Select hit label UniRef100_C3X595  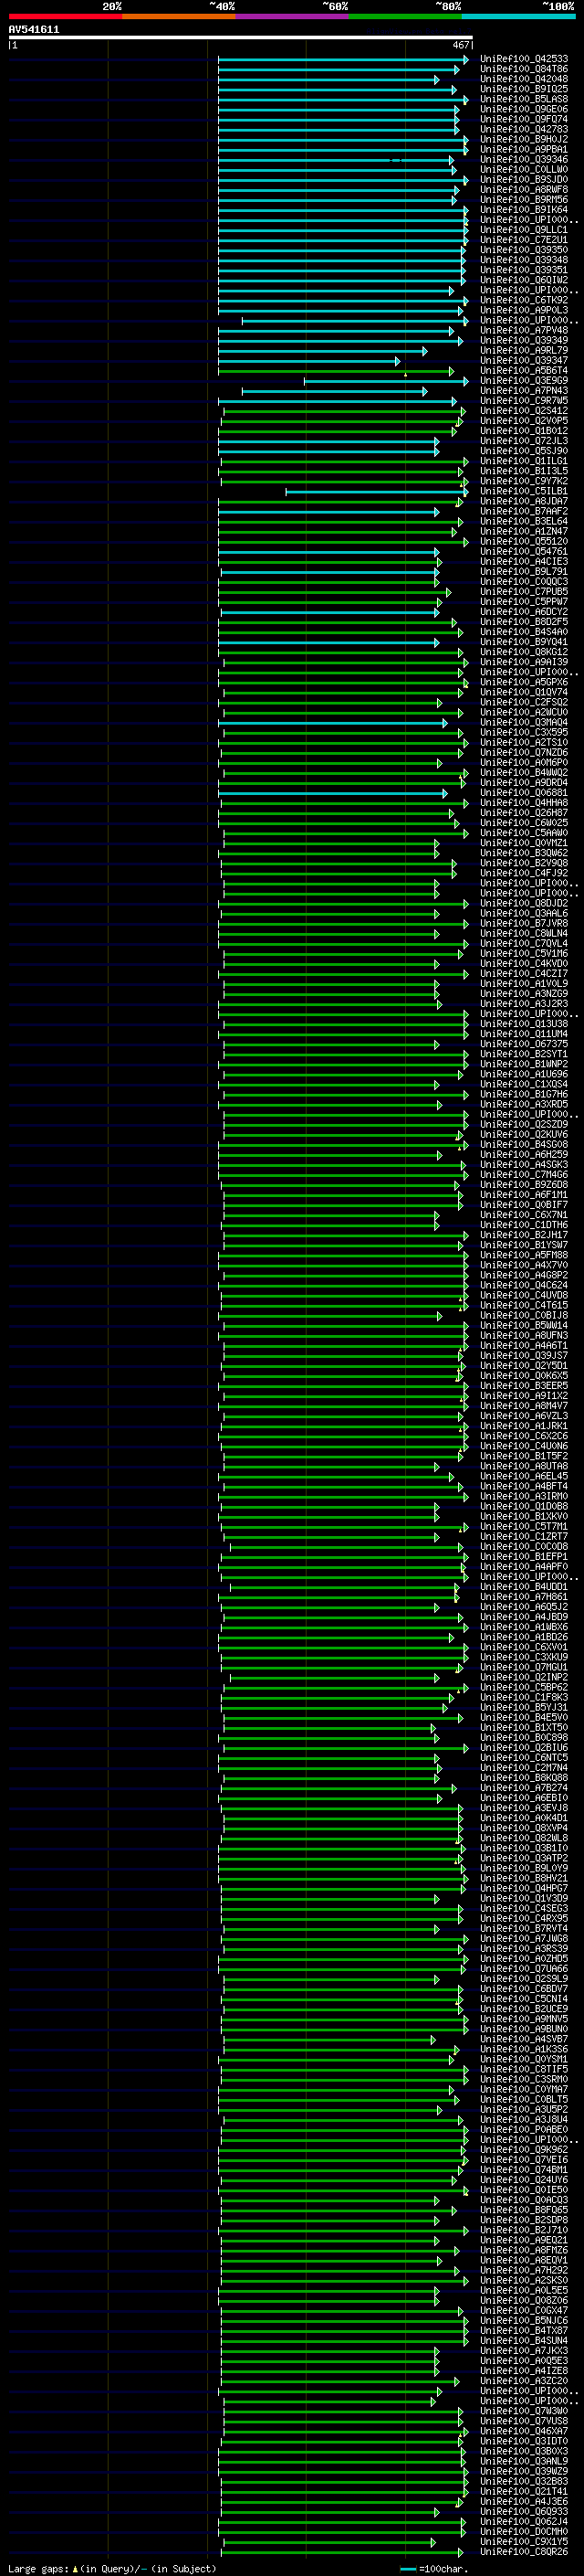(x=523, y=733)
